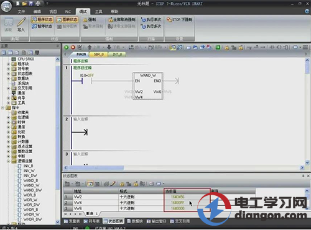
Task: Select INV_B instruction in tree
Action: [x=28, y=166]
